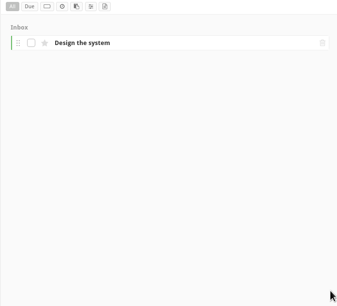Open the sliders settings icon
Image resolution: width=337 pixels, height=306 pixels.
(x=90, y=6)
